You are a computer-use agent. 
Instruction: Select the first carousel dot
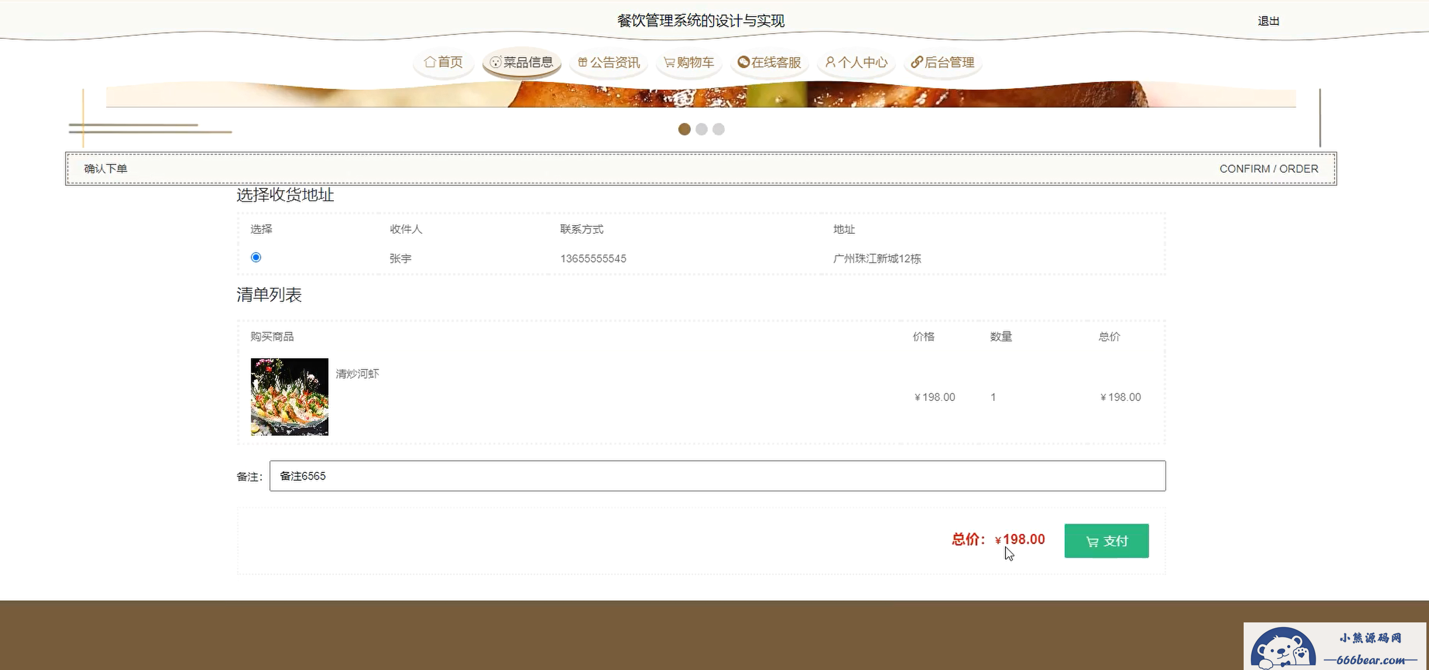pos(684,129)
